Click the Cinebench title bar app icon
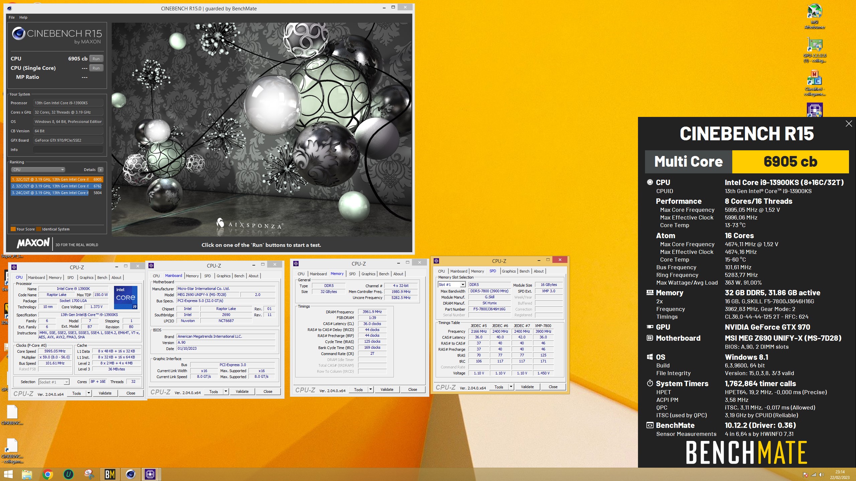This screenshot has height=481, width=856. [x=9, y=8]
